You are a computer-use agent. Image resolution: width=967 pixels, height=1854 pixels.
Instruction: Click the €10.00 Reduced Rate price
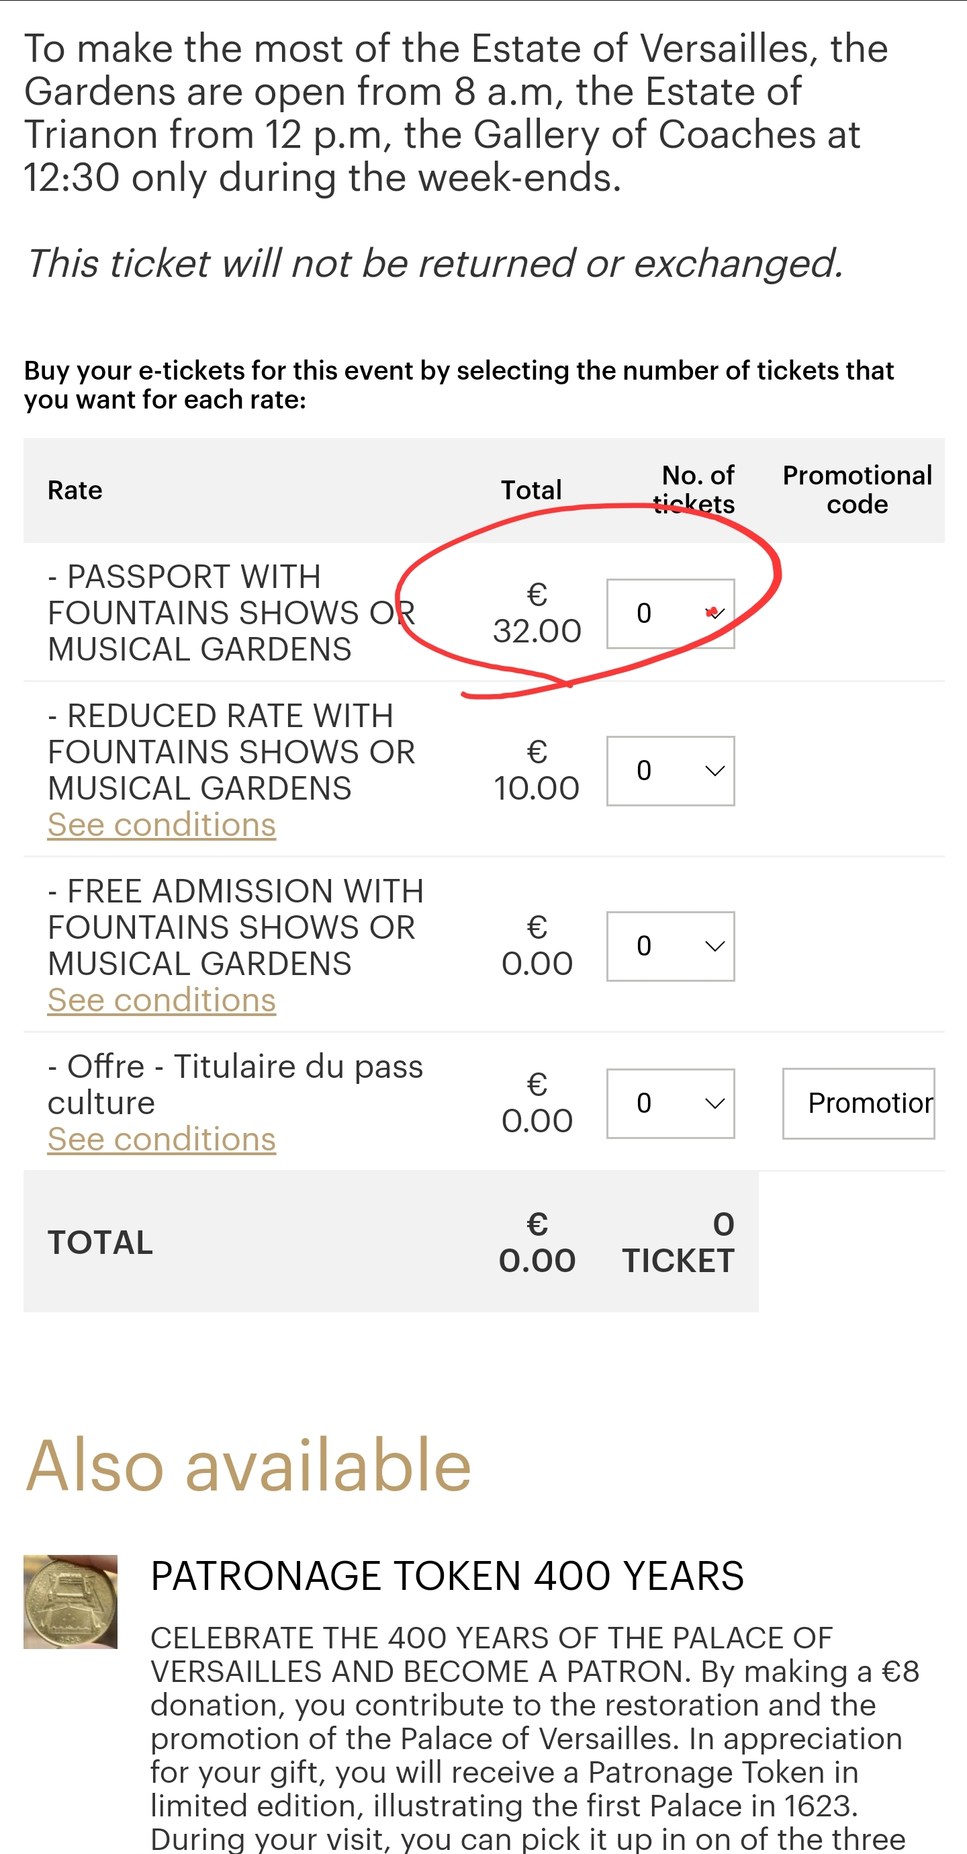pyautogui.click(x=537, y=771)
